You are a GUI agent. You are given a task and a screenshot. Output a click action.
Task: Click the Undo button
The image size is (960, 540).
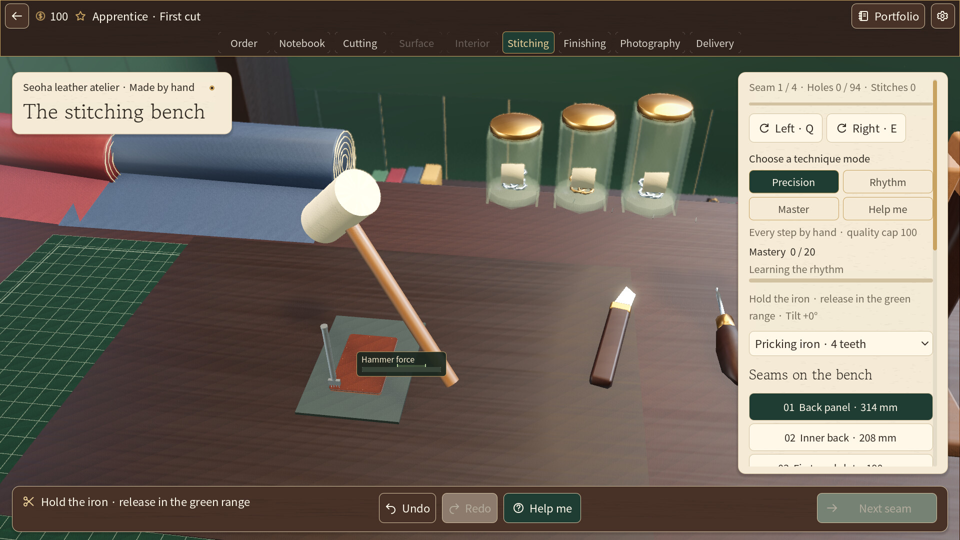407,508
